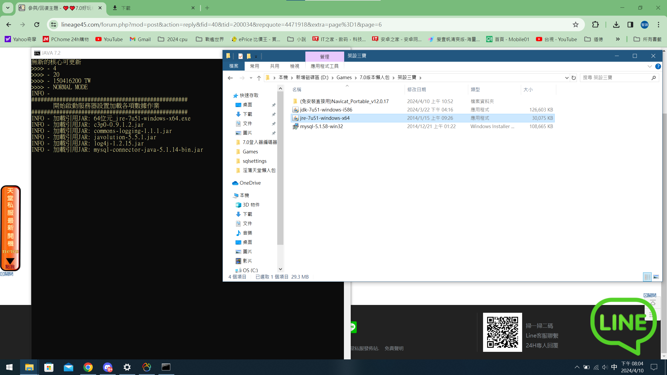Switch to details view icon

[x=647, y=277]
